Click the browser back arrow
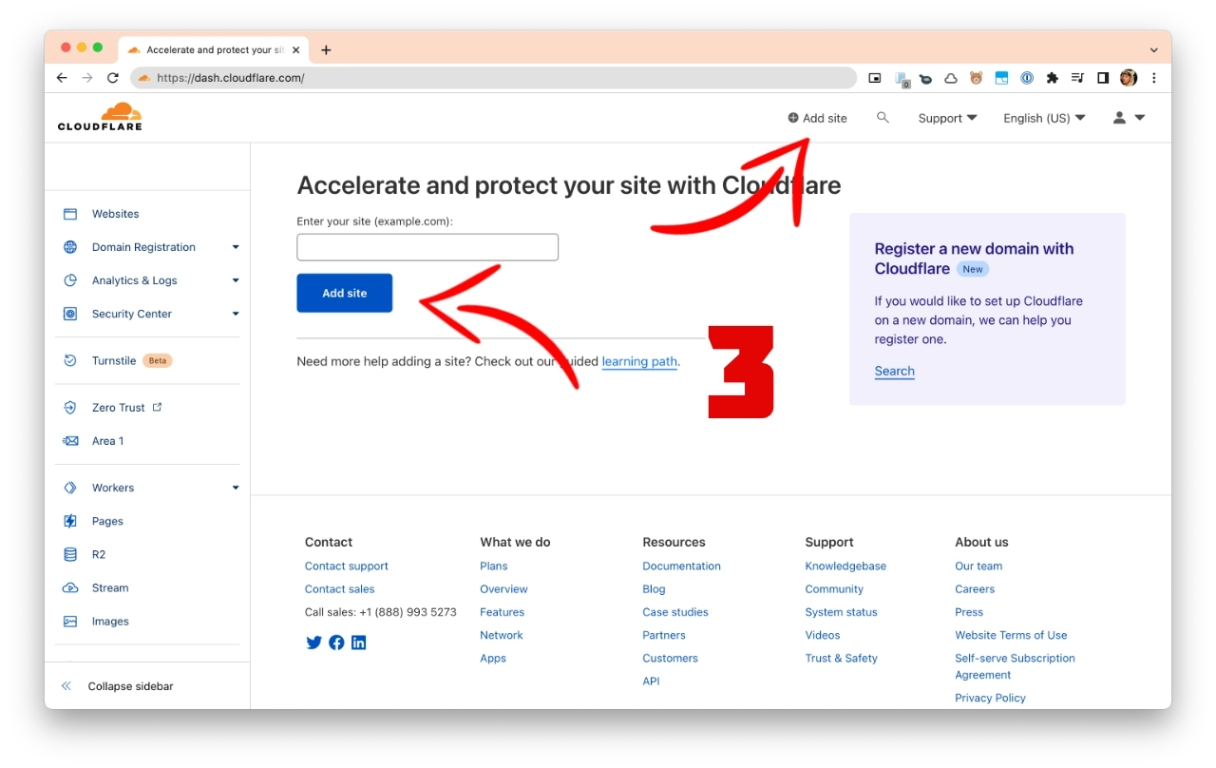This screenshot has width=1216, height=768. tap(62, 78)
